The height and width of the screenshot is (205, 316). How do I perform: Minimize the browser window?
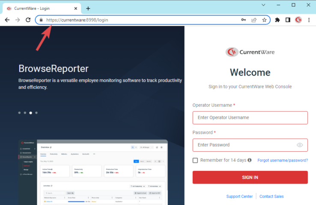(x=278, y=5)
